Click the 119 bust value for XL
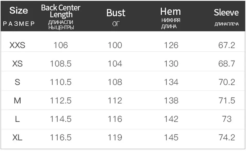Image resolution: width=246 pixels, height=151 pixels. (x=115, y=138)
